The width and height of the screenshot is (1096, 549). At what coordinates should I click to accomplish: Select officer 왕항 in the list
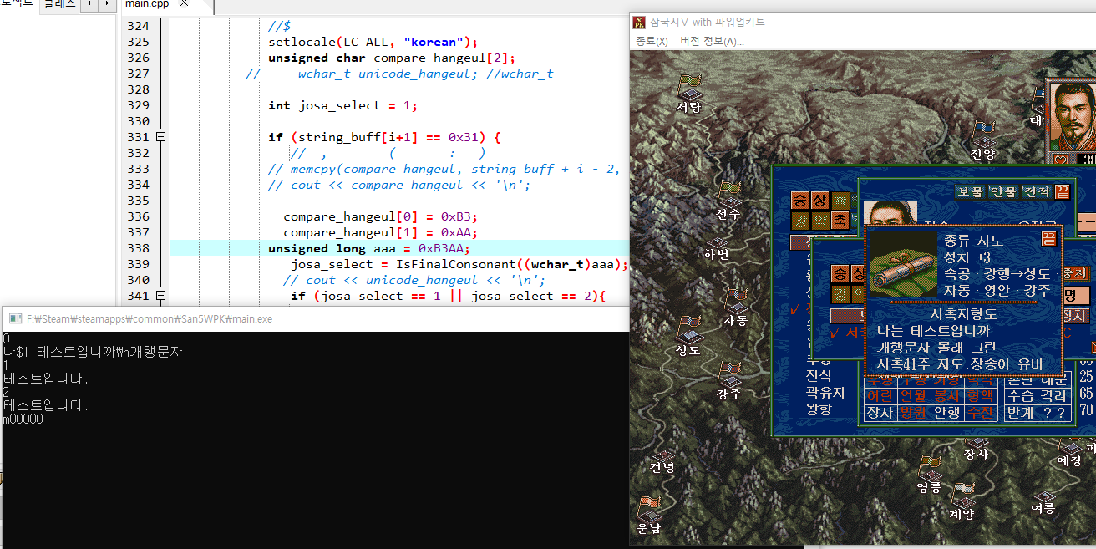[x=819, y=409]
